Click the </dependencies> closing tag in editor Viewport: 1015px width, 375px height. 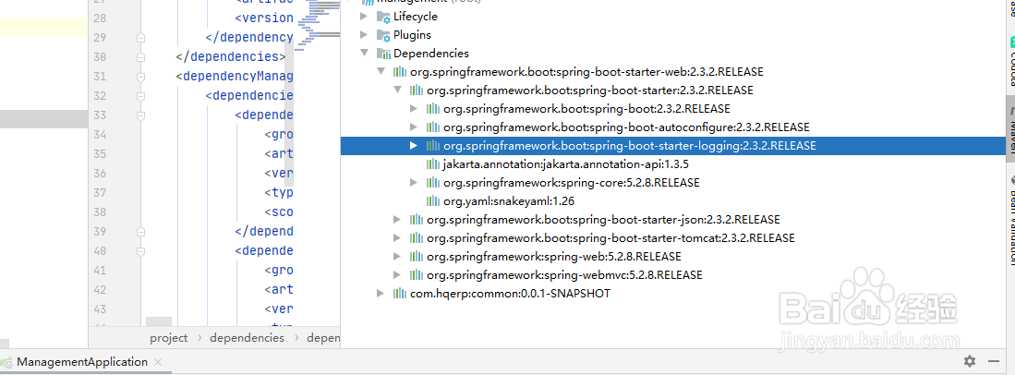pos(231,57)
